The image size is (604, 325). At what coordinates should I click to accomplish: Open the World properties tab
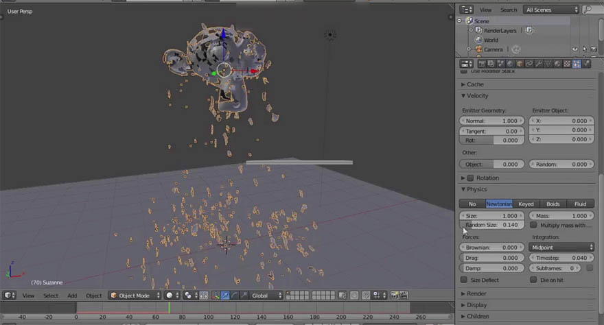pyautogui.click(x=510, y=64)
